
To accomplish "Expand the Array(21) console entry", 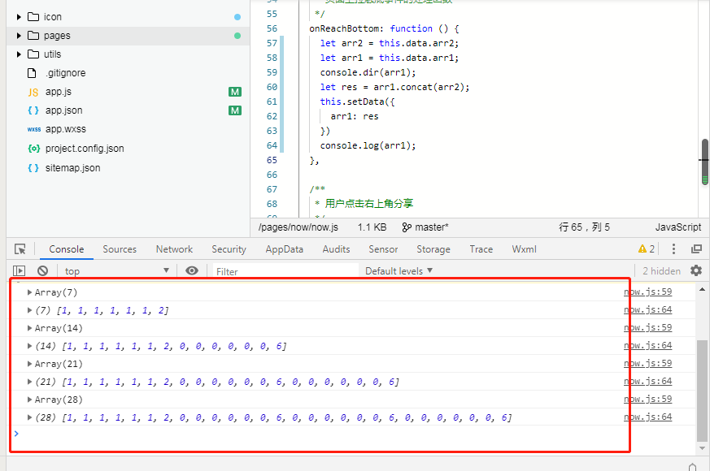I will pos(29,364).
